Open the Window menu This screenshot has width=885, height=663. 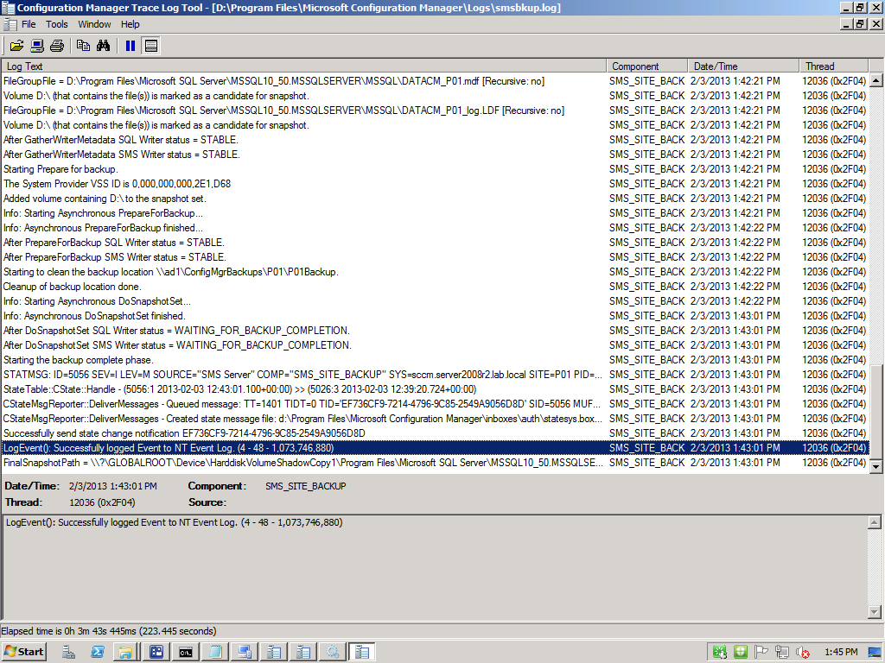tap(94, 24)
